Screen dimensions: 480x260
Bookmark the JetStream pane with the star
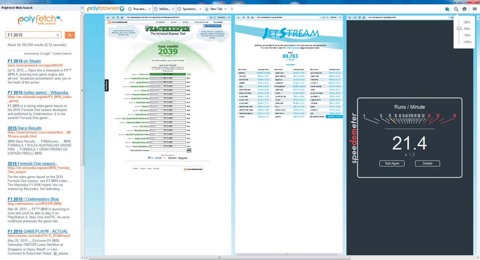pos(327,18)
